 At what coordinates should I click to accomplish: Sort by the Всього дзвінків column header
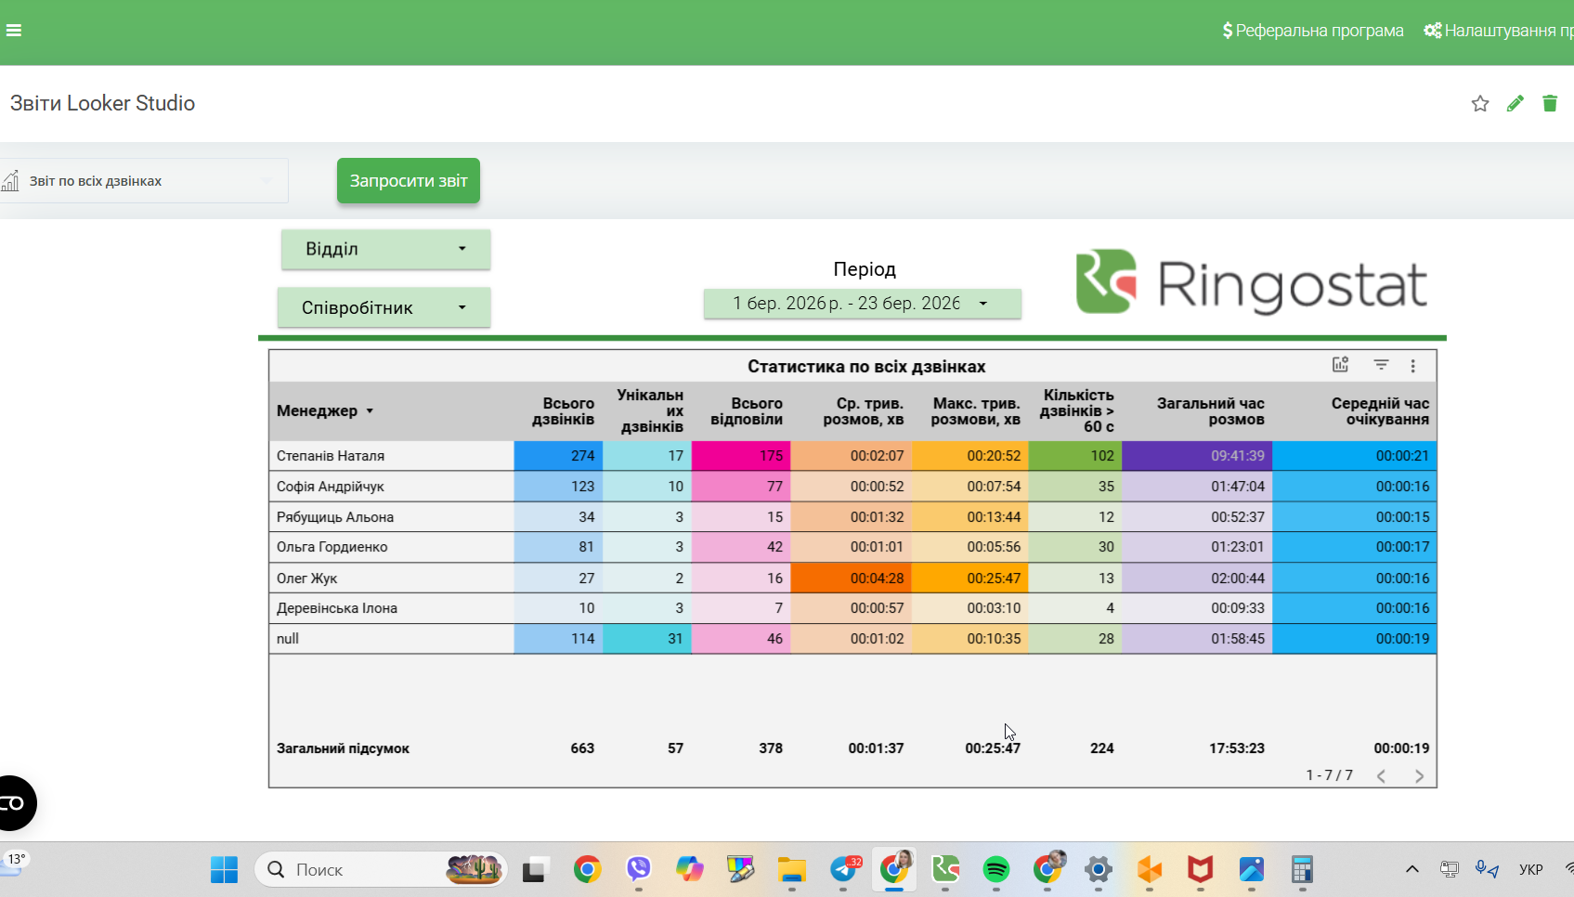[x=563, y=411]
